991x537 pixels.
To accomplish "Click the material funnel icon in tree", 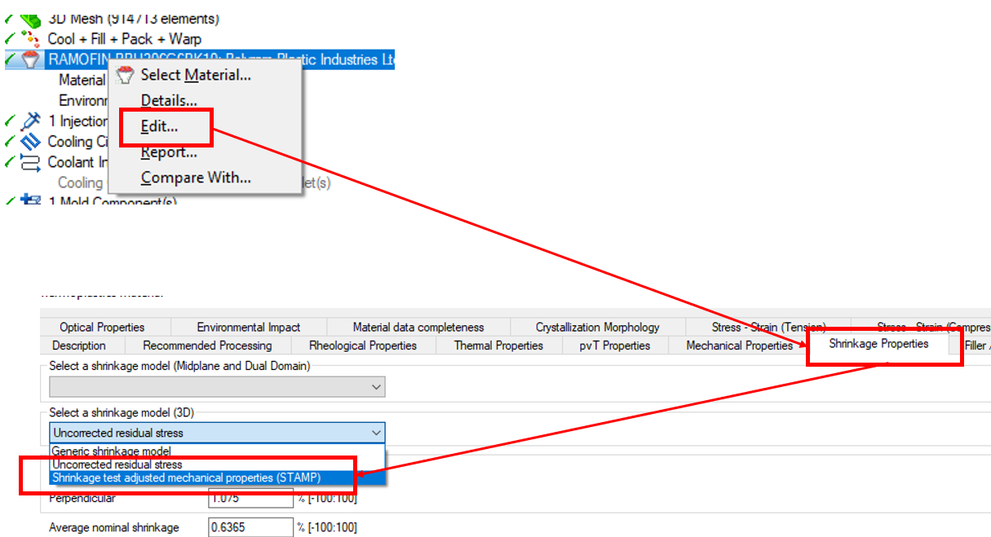I will (30, 59).
